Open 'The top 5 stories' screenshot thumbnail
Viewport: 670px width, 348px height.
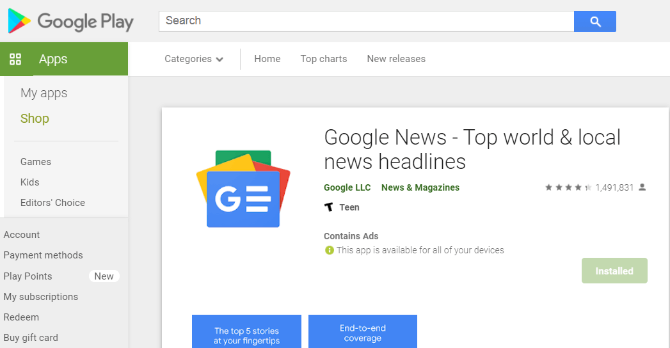pos(246,331)
